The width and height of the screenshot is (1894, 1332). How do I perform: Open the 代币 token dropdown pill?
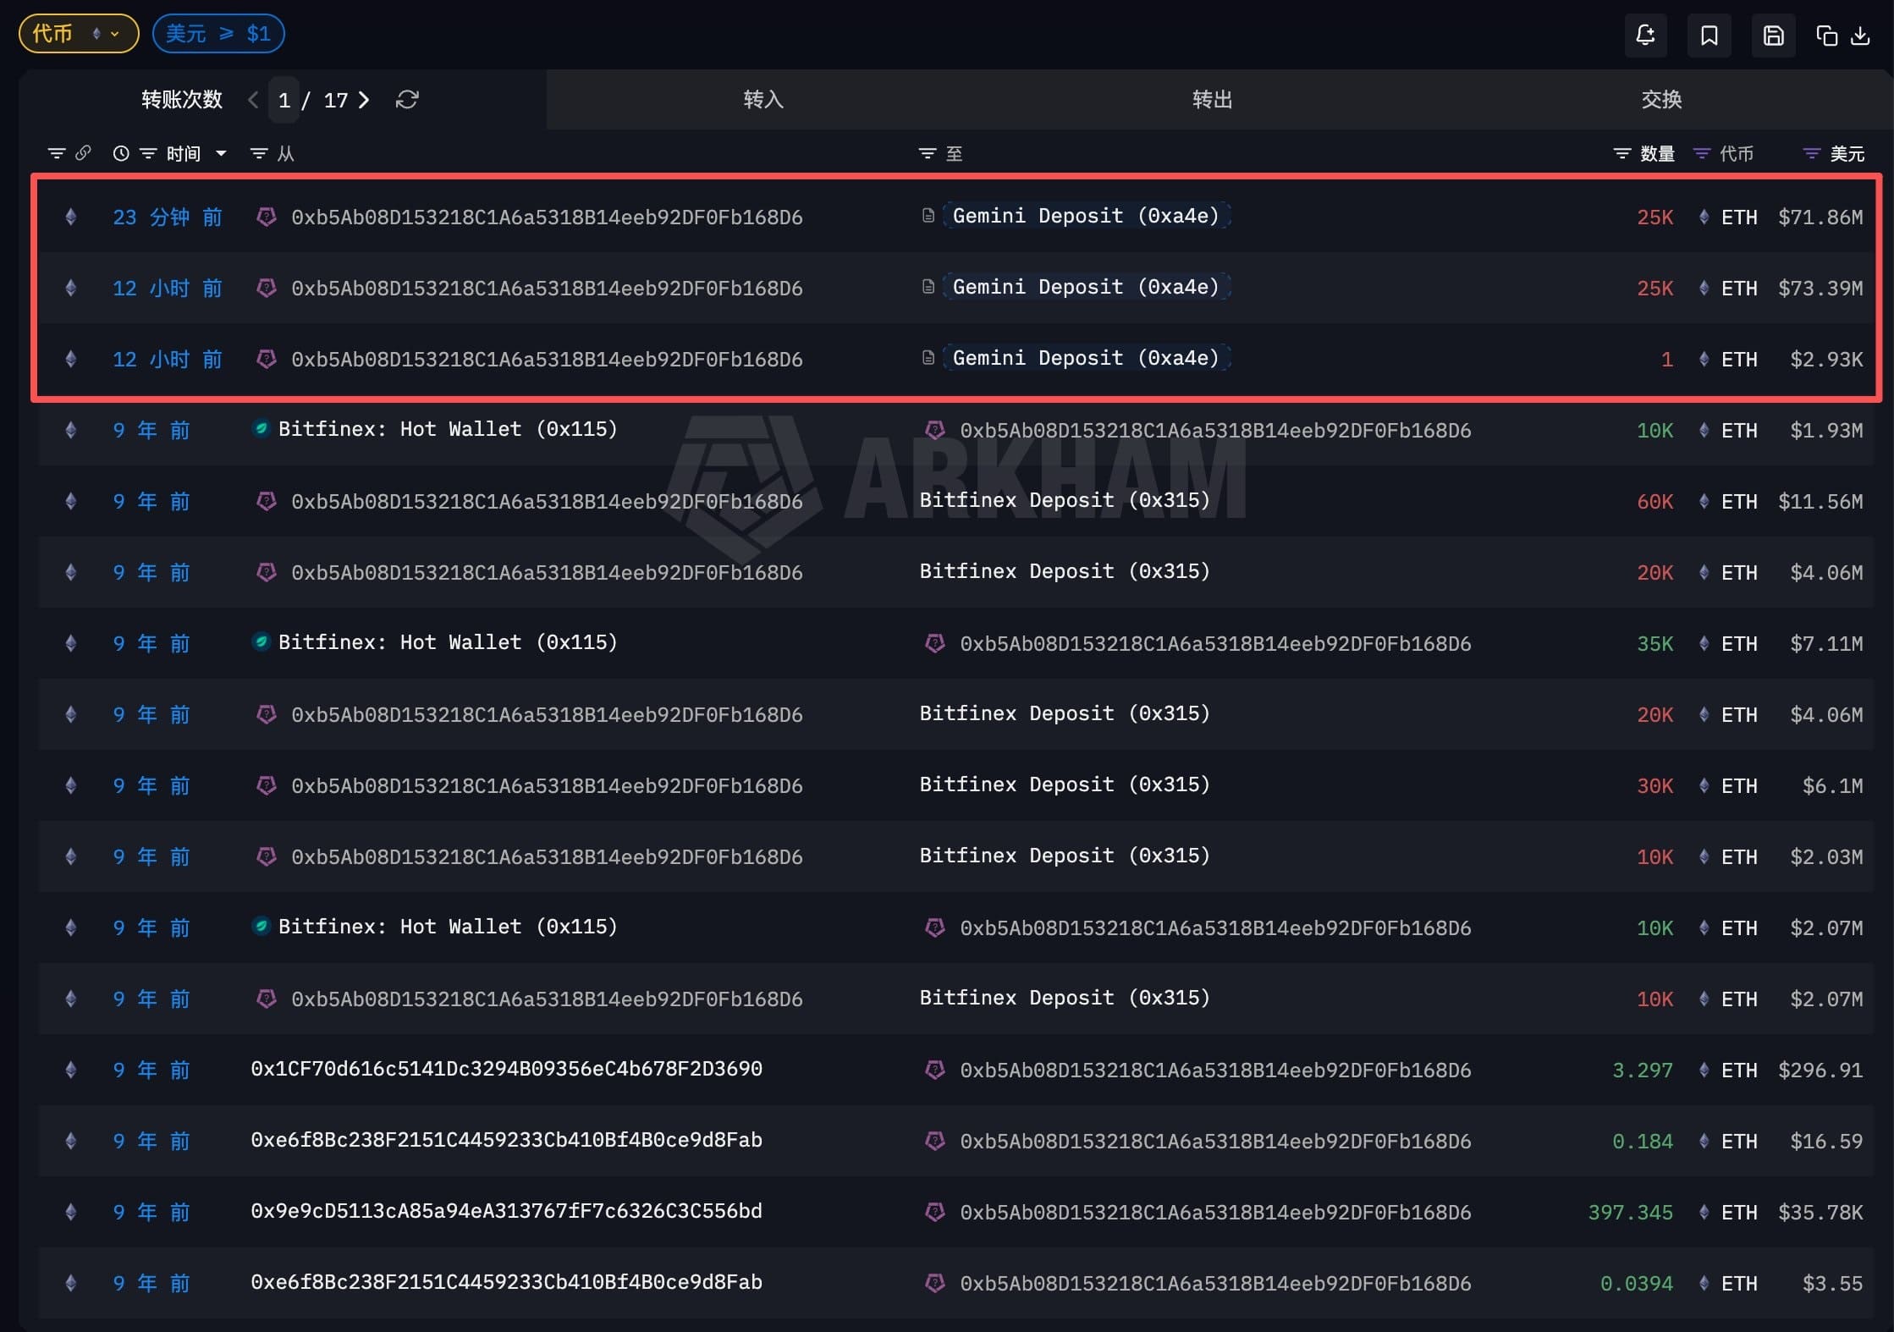pos(78,34)
